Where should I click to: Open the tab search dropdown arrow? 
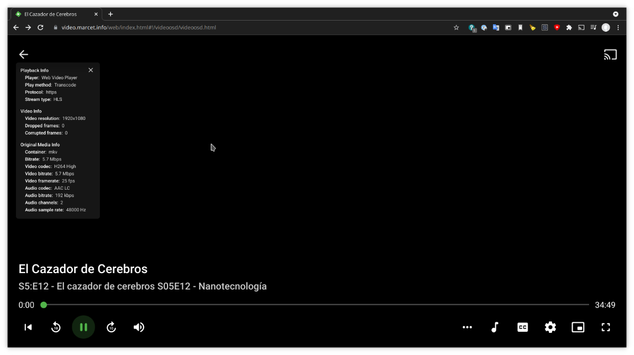pyautogui.click(x=616, y=14)
